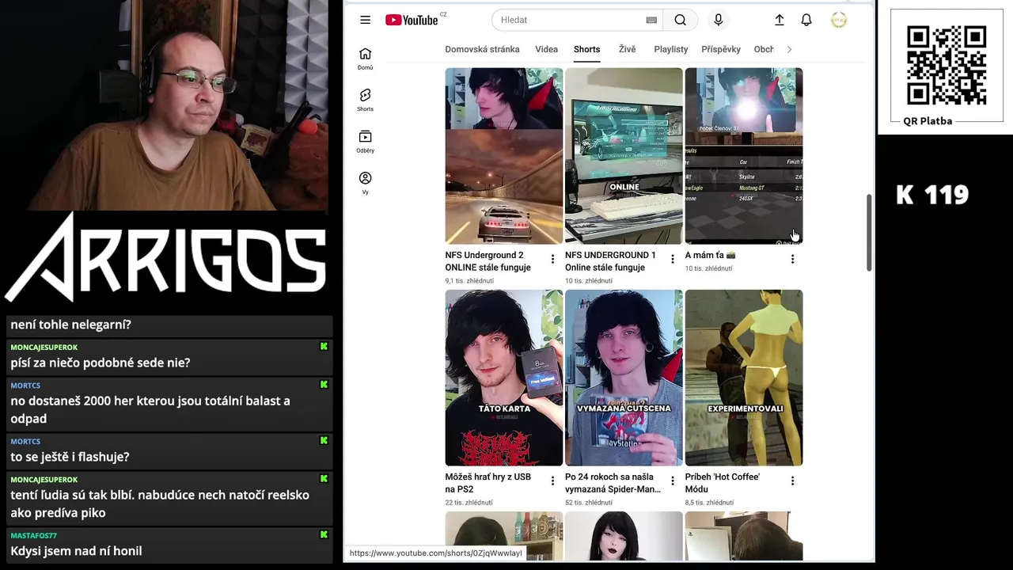
Task: Click chat username MASTAFOS77
Action: [33, 536]
